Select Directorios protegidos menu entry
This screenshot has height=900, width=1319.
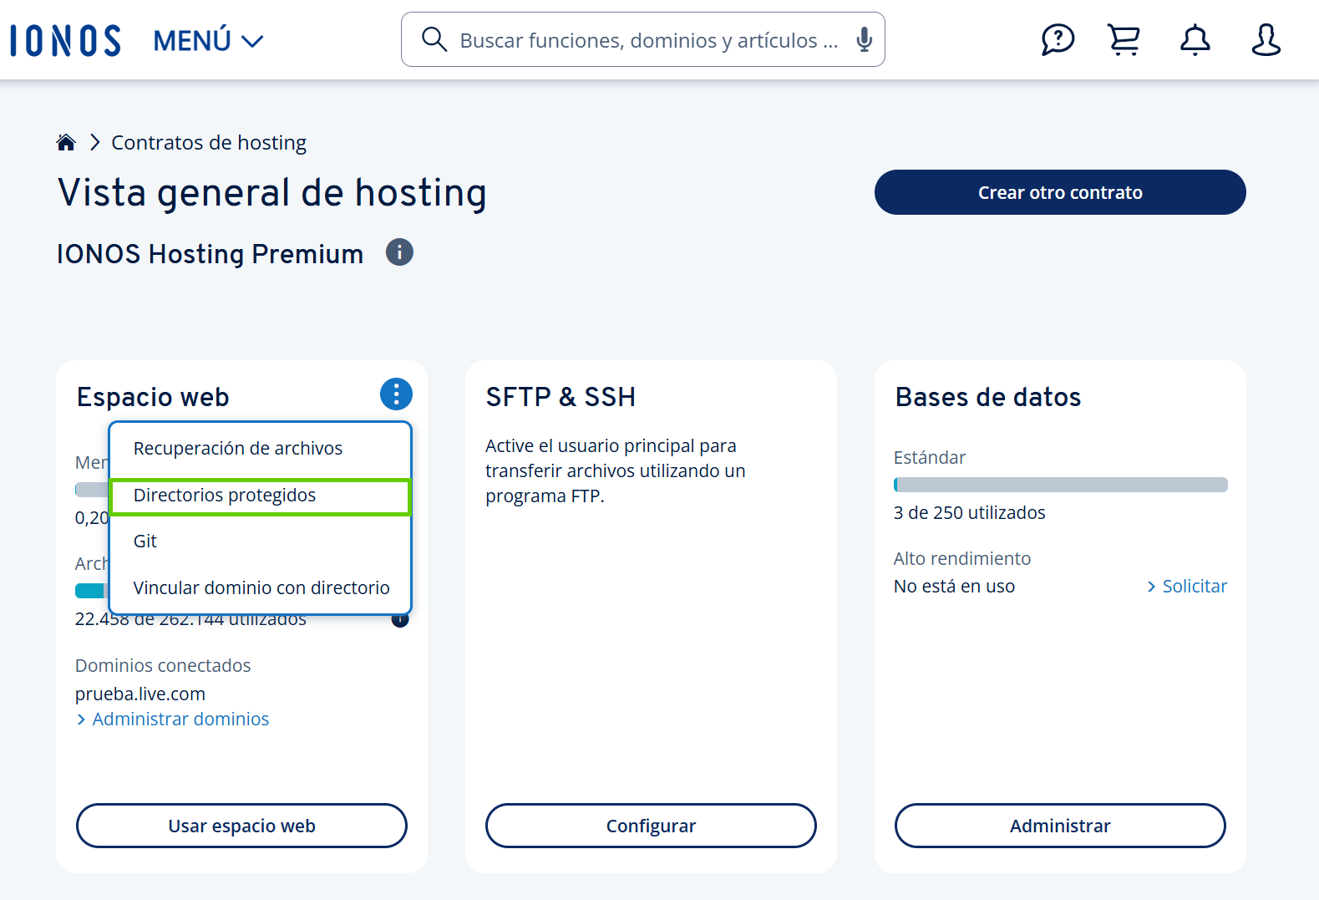pos(260,496)
